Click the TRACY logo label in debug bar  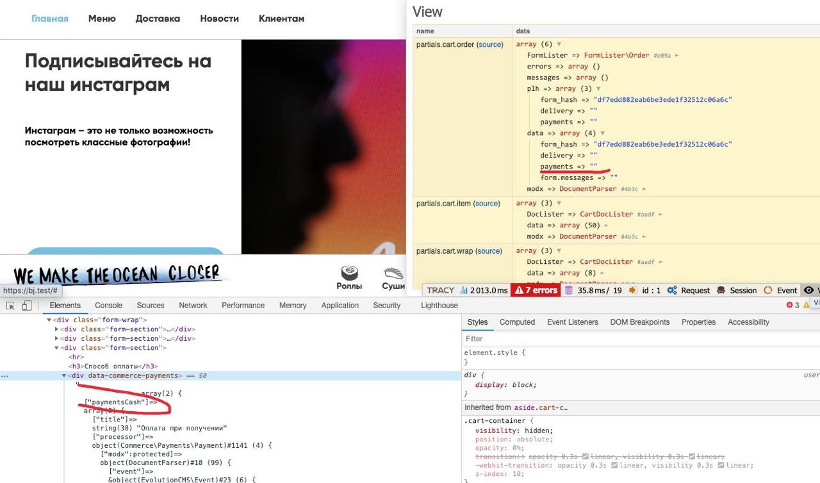tap(440, 290)
